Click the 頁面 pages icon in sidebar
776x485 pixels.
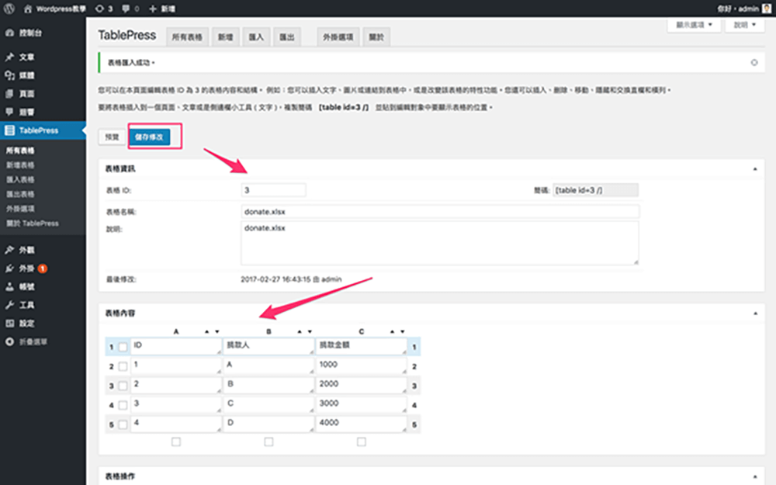coord(9,94)
